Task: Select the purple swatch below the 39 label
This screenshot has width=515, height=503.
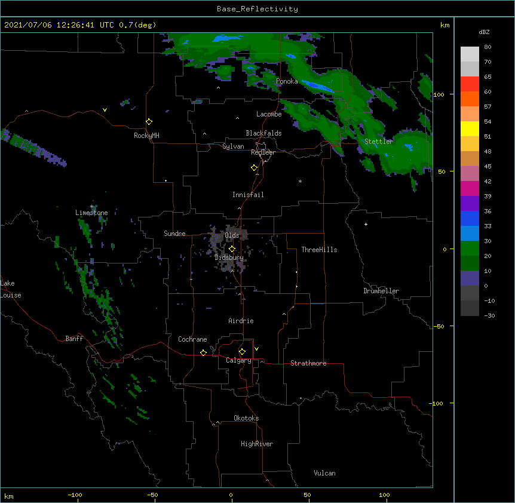Action: point(470,204)
